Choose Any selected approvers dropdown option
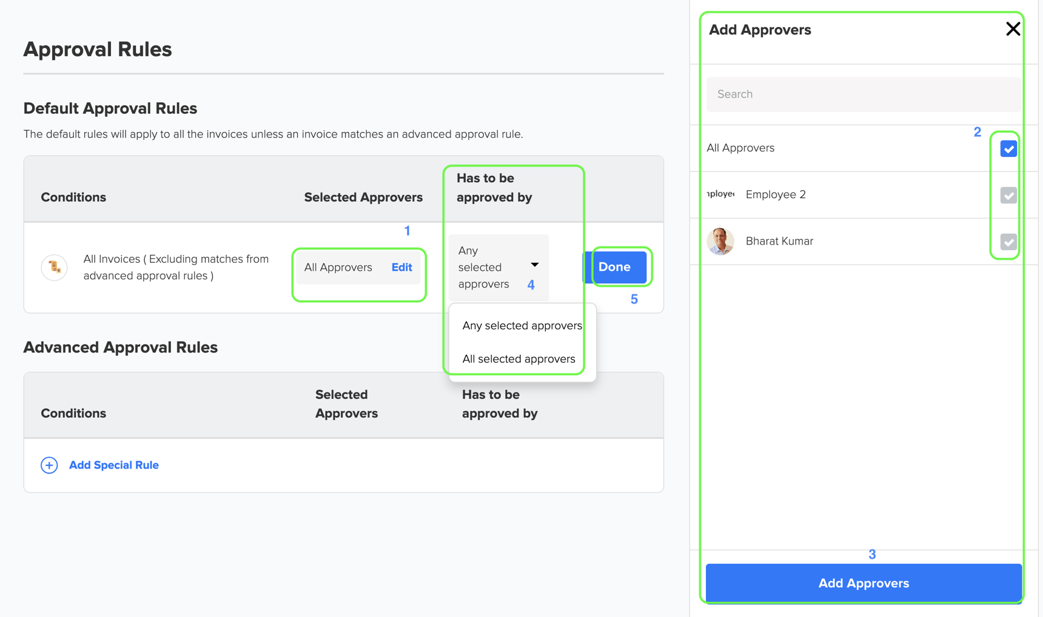Image resolution: width=1043 pixels, height=617 pixels. 521,325
